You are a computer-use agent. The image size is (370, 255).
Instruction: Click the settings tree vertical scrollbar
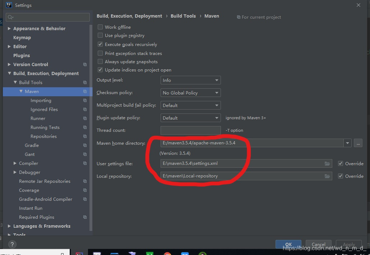tap(91, 128)
